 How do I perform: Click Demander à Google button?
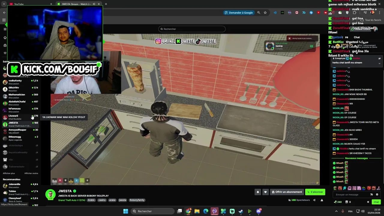click(x=239, y=13)
